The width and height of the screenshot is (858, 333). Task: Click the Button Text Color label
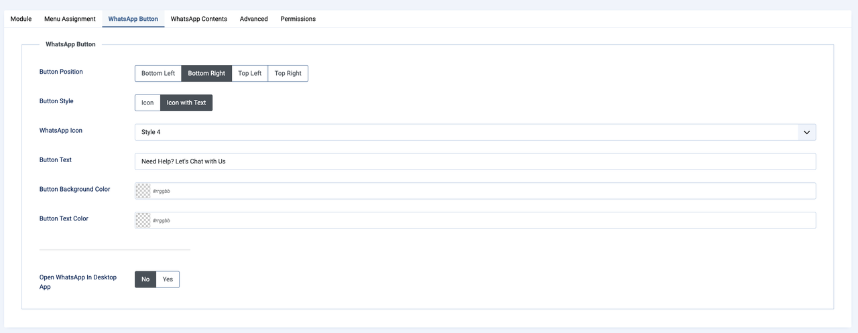[64, 218]
